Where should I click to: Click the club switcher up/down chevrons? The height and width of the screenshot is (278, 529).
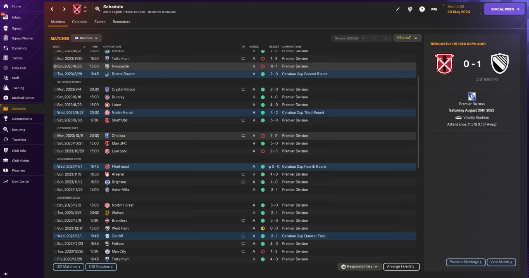[x=85, y=9]
